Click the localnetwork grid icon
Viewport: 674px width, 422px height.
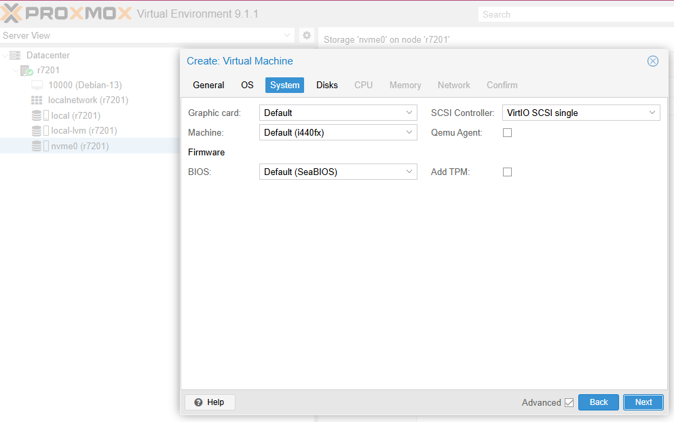coord(37,100)
